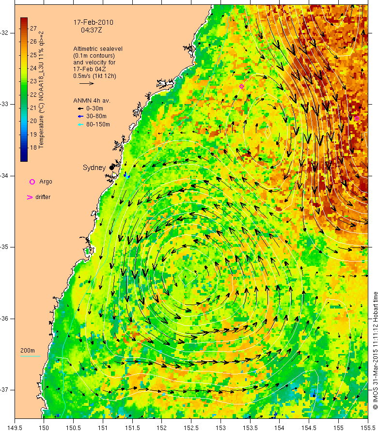
Task: Click the temperature color bar legend
Action: [x=24, y=90]
